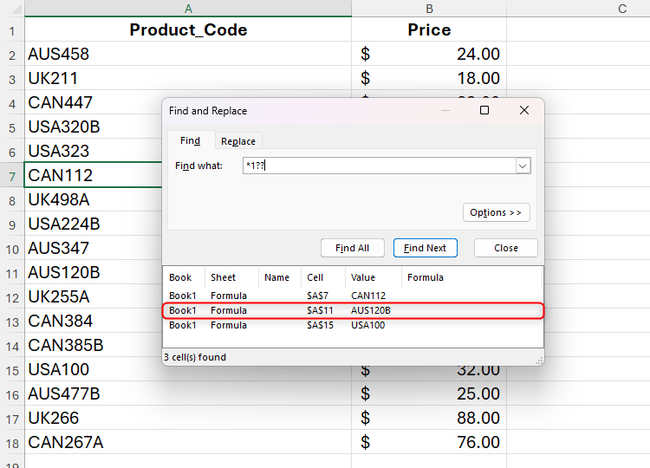650x468 pixels.
Task: Click the Find All button
Action: (x=352, y=248)
